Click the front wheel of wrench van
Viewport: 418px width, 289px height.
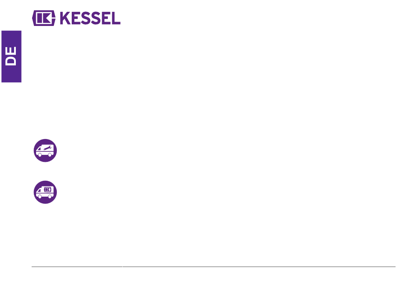tap(40, 155)
